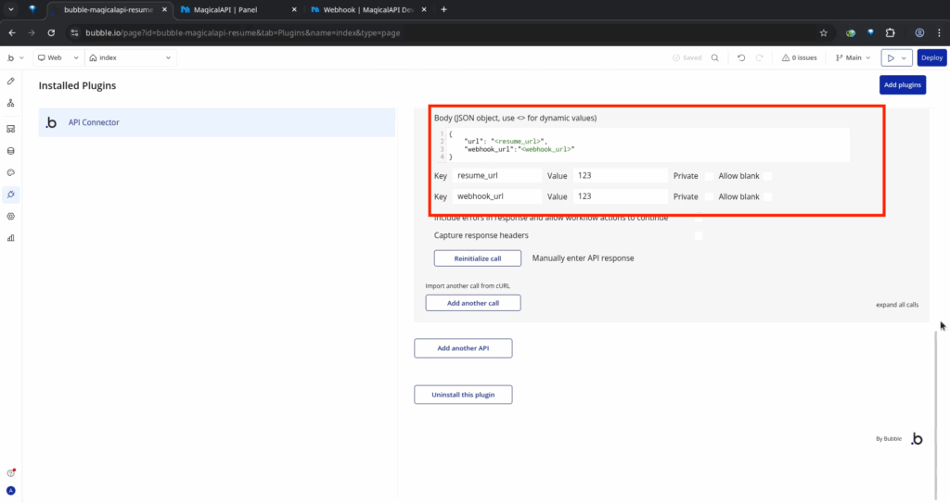Click the Add another call button
This screenshot has width=950, height=503.
pos(473,303)
